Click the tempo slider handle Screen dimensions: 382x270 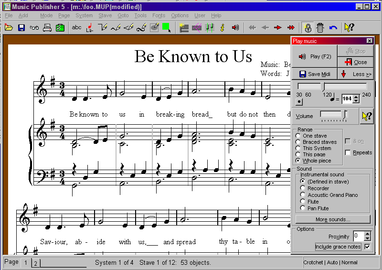coord(324,86)
